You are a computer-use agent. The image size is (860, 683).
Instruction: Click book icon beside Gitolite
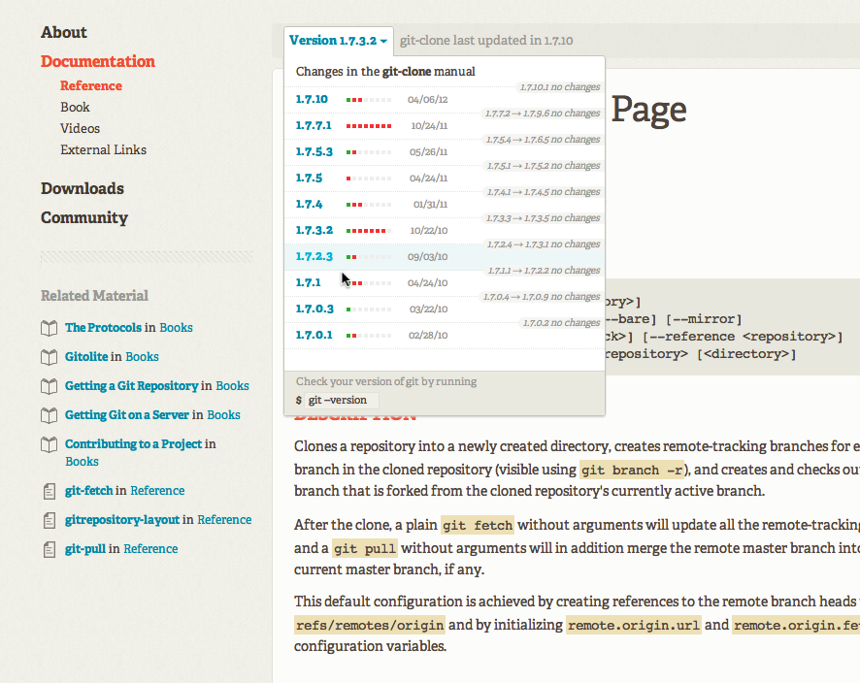(49, 357)
